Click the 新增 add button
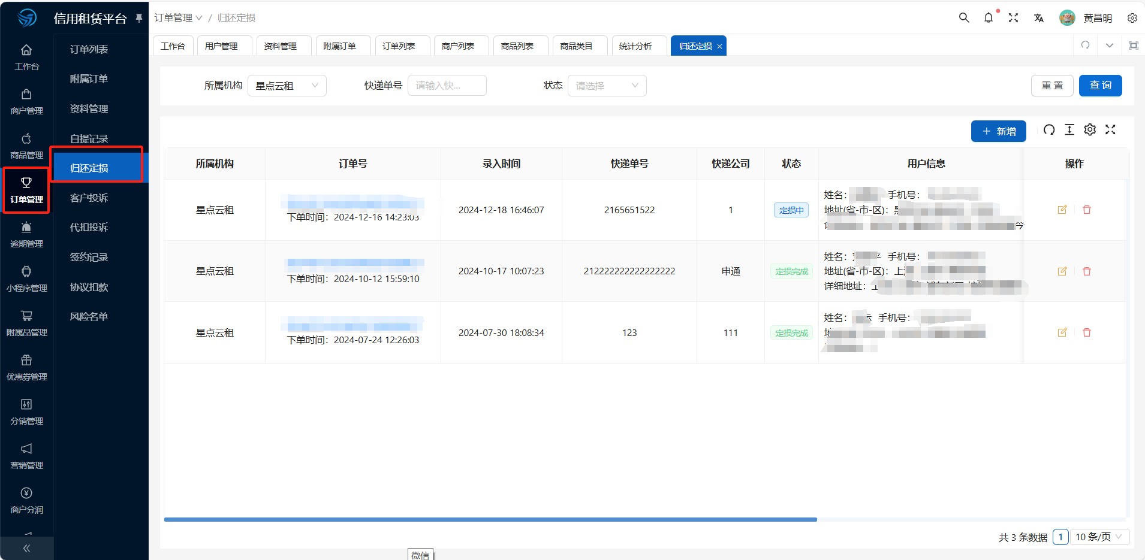 click(999, 131)
